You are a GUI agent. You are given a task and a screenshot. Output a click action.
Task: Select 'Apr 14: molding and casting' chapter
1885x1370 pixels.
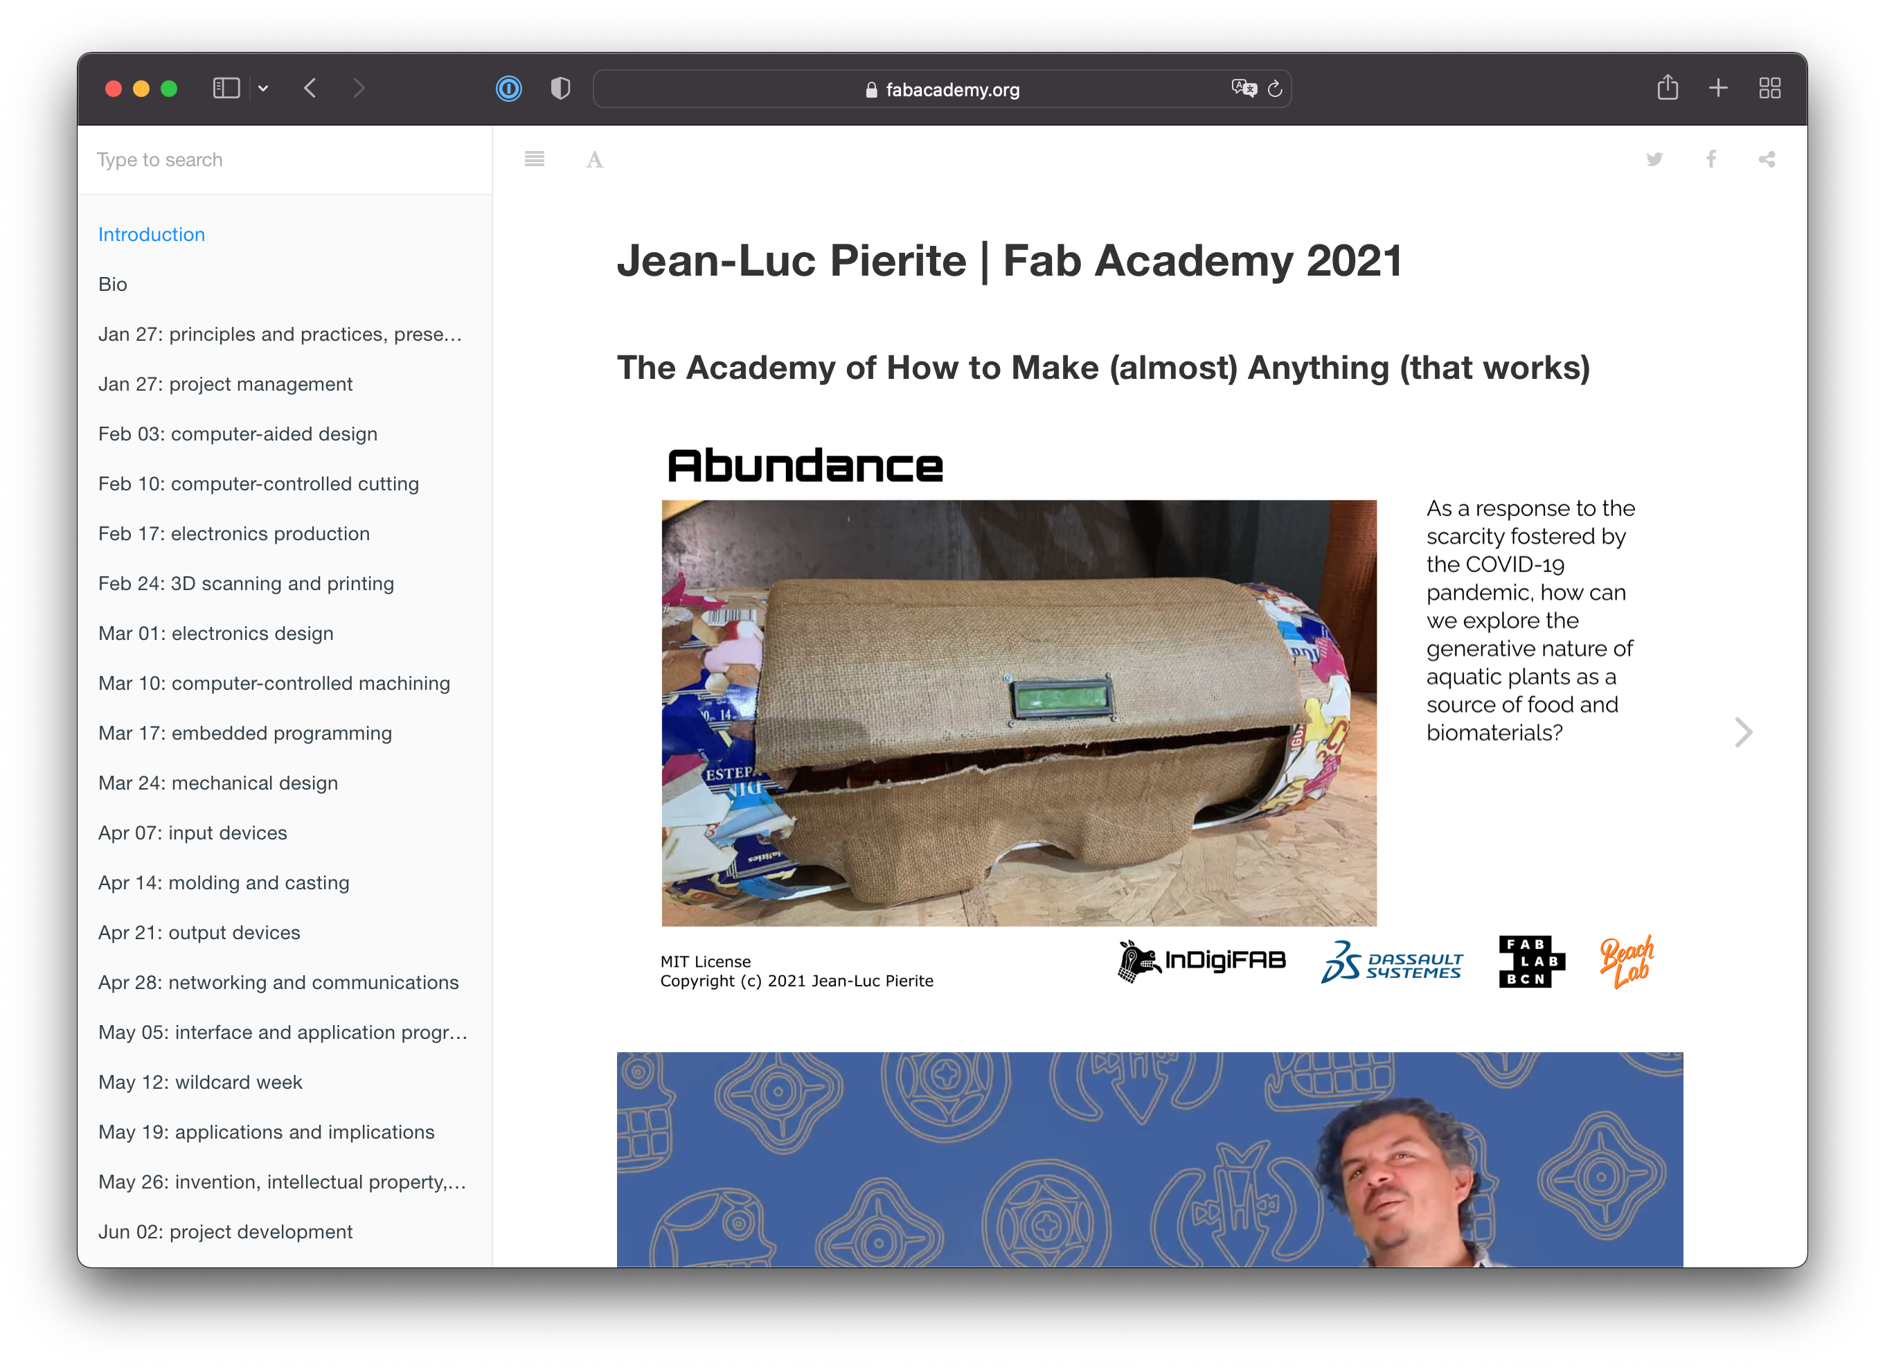[x=224, y=883]
